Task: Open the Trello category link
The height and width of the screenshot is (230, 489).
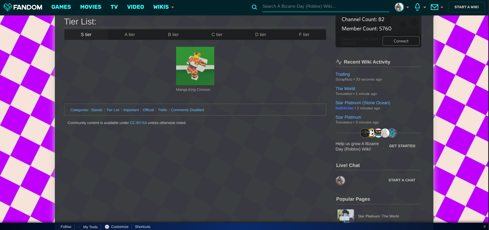Action: tap(162, 110)
